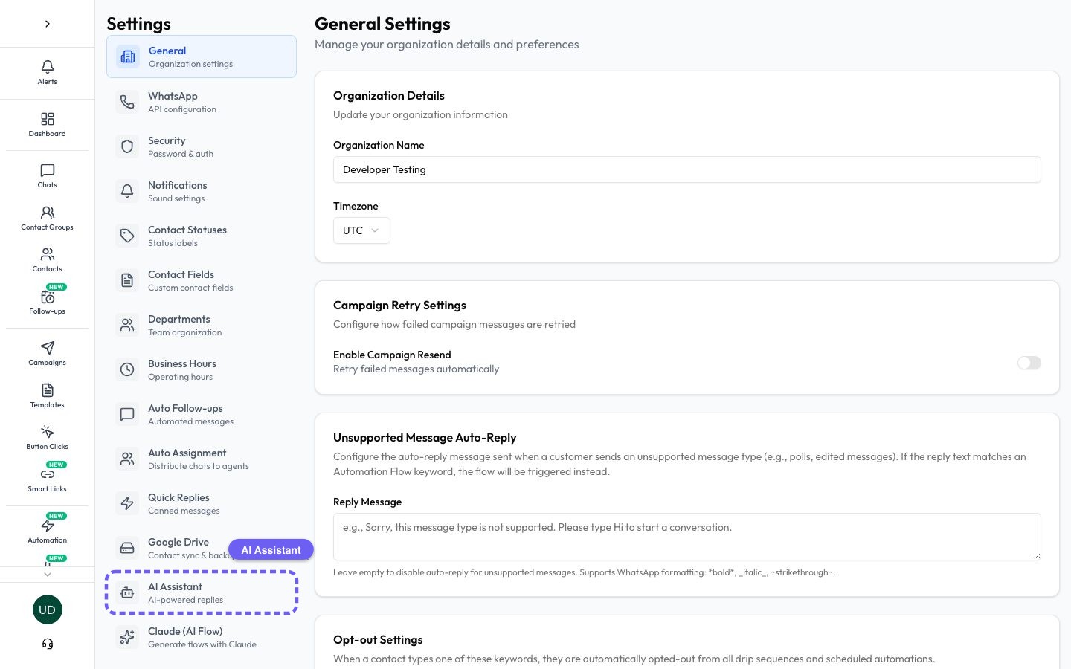1071x669 pixels.
Task: Open Notifications sound settings
Action: tap(202, 191)
